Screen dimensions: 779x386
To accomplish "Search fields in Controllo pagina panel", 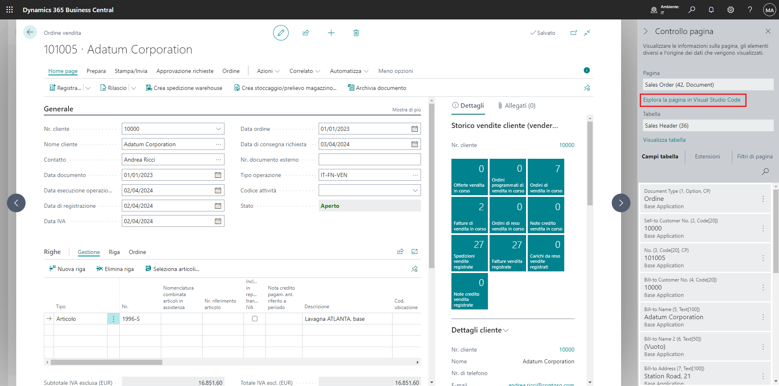I will [765, 171].
